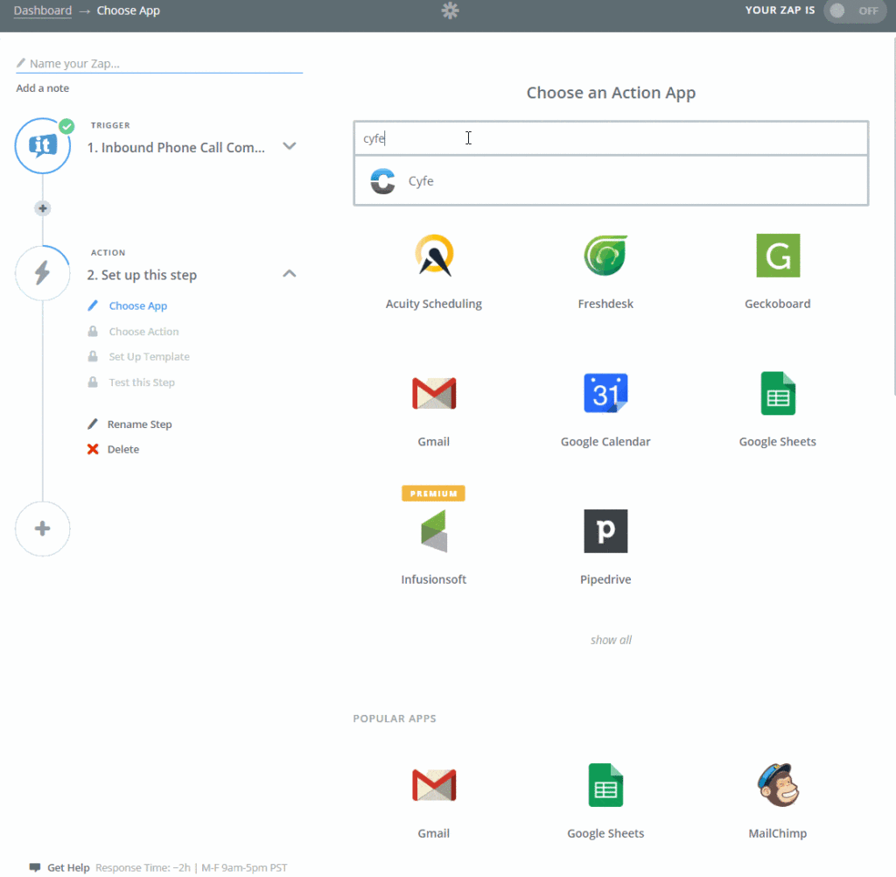The height and width of the screenshot is (877, 896).
Task: Choose the Geckoboard app icon
Action: pyautogui.click(x=778, y=256)
